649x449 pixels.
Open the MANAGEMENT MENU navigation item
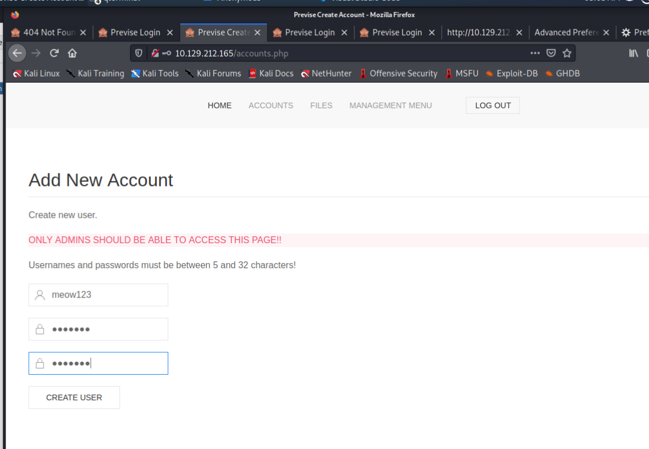tap(391, 105)
